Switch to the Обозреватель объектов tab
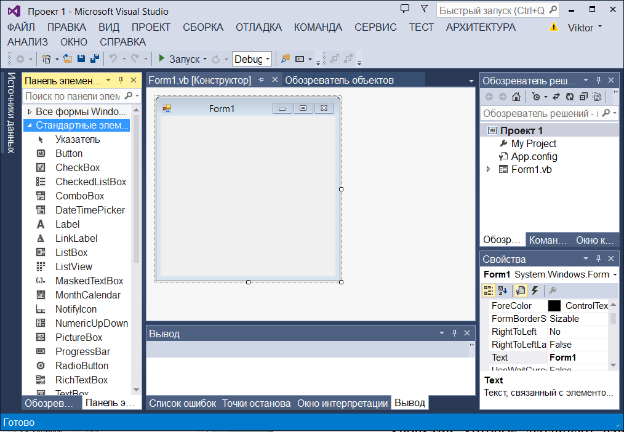This screenshot has width=624, height=432. (340, 81)
